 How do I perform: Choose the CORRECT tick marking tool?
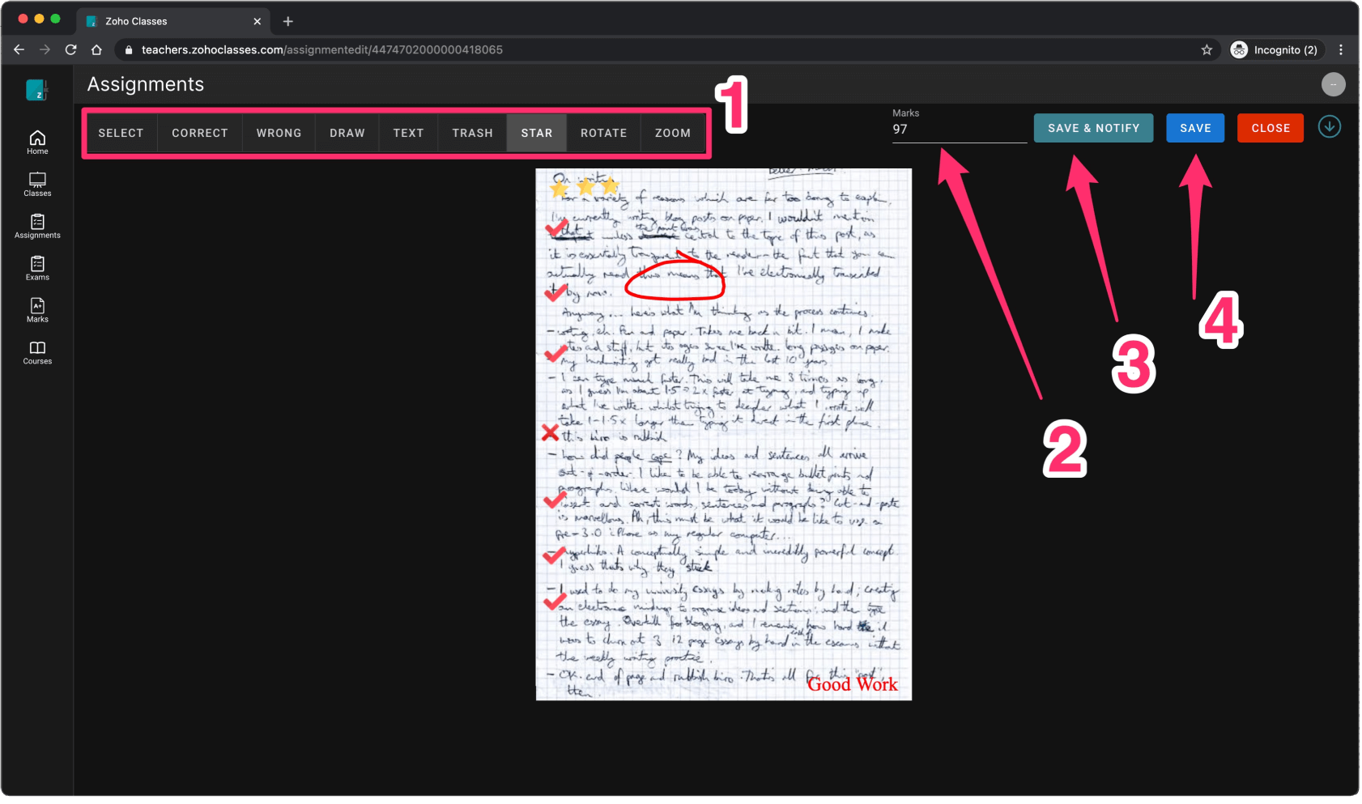pyautogui.click(x=199, y=133)
